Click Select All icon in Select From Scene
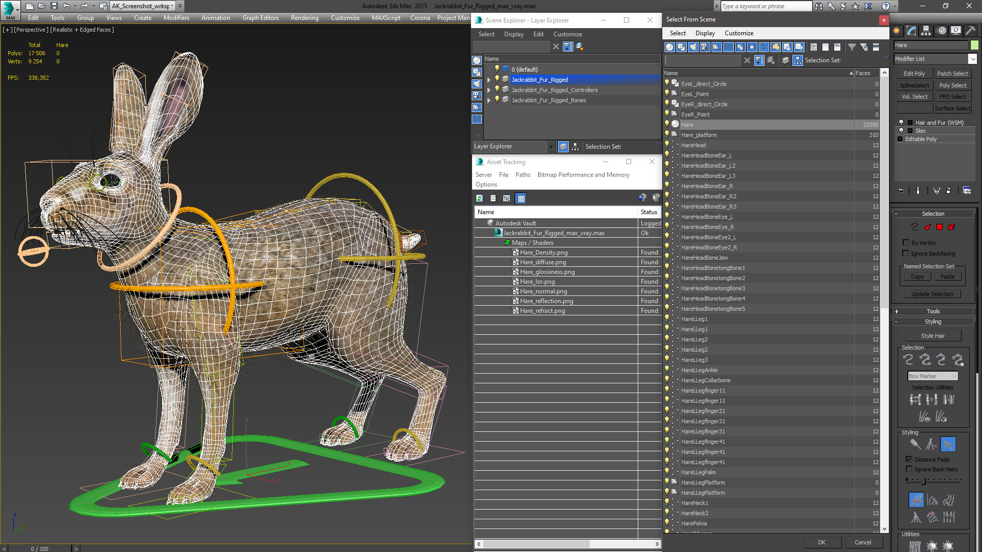The width and height of the screenshot is (982, 552). pyautogui.click(x=814, y=47)
